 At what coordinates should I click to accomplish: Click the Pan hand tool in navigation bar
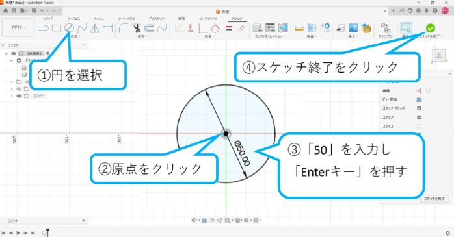(x=212, y=221)
